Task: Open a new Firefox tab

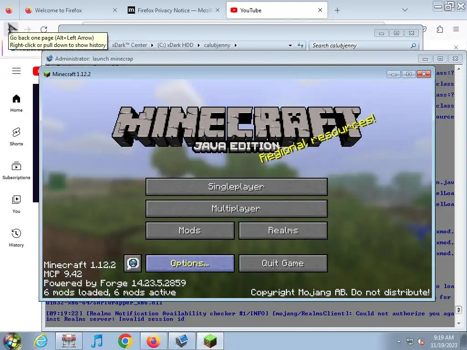Action: click(x=337, y=10)
